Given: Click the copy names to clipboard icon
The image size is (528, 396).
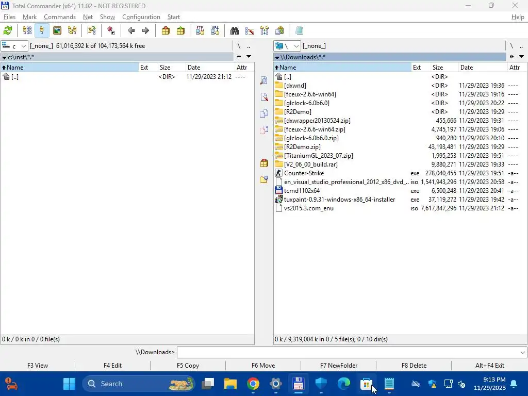Looking at the screenshot, I should (279, 30).
